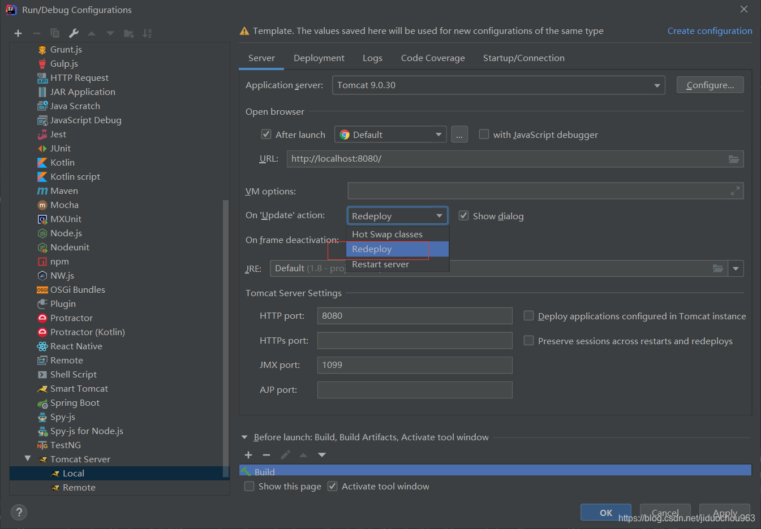Select Redeploy in the dropdown list
This screenshot has height=529, width=761.
coord(397,249)
